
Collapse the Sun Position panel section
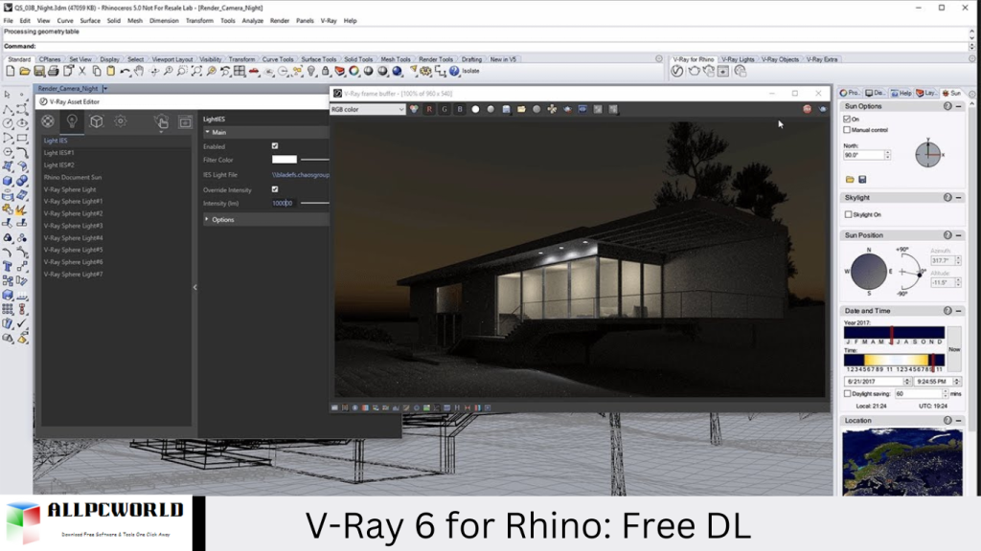(958, 235)
